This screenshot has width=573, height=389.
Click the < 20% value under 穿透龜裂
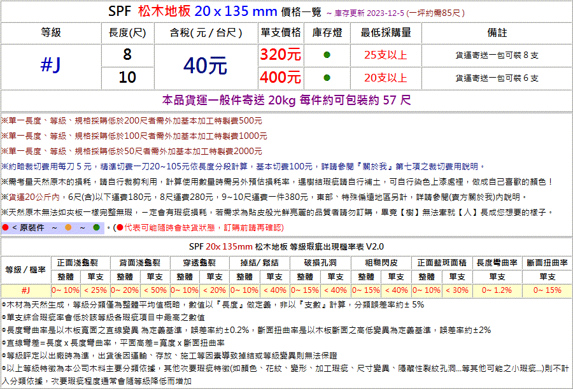pos(215,290)
